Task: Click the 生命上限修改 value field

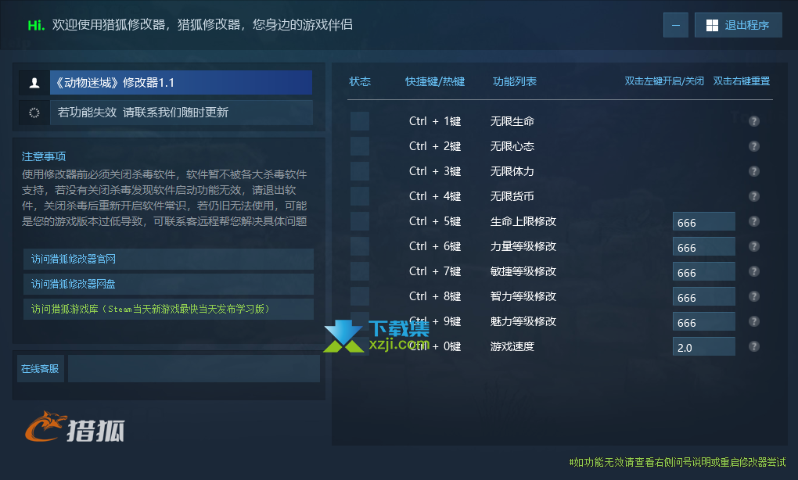Action: [704, 222]
